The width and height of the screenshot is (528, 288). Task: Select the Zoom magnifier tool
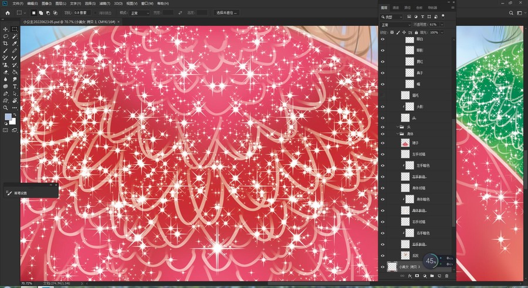coord(5,108)
